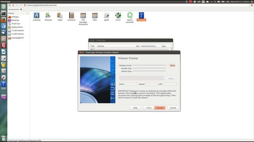Open Dropbox indicator in top panel
Image resolution: width=254 pixels, height=142 pixels.
(x=195, y=2)
